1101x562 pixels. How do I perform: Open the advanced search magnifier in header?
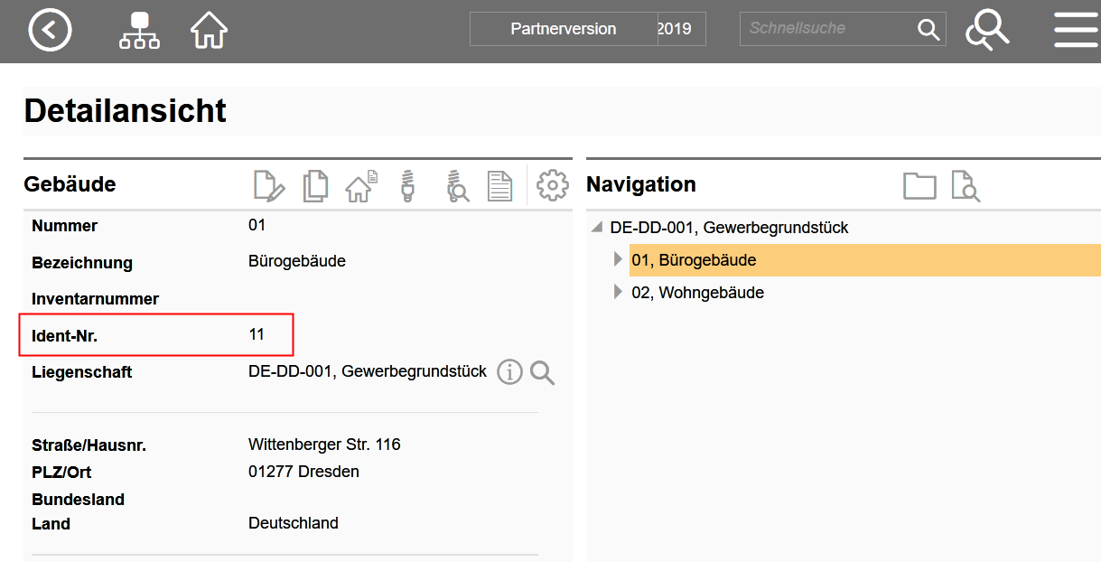[x=986, y=31]
